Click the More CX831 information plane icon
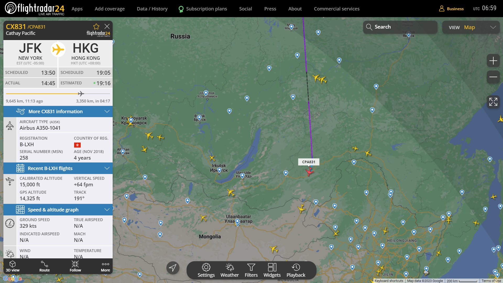 [20, 111]
